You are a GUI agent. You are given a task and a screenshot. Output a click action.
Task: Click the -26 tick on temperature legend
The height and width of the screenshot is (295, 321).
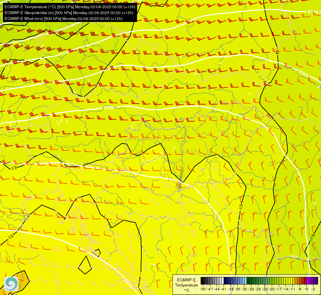point(258,289)
